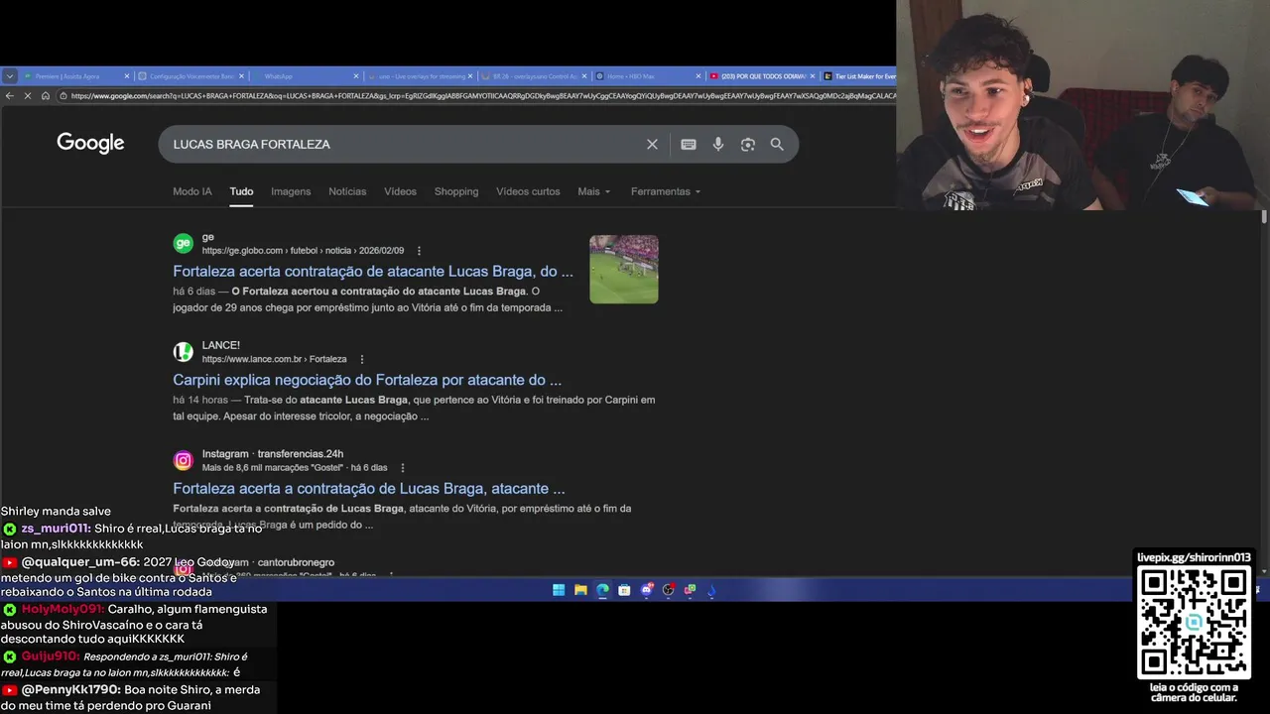Viewport: 1270px width, 714px height.
Task: Switch to the Tier List Maker tab
Action: click(863, 76)
